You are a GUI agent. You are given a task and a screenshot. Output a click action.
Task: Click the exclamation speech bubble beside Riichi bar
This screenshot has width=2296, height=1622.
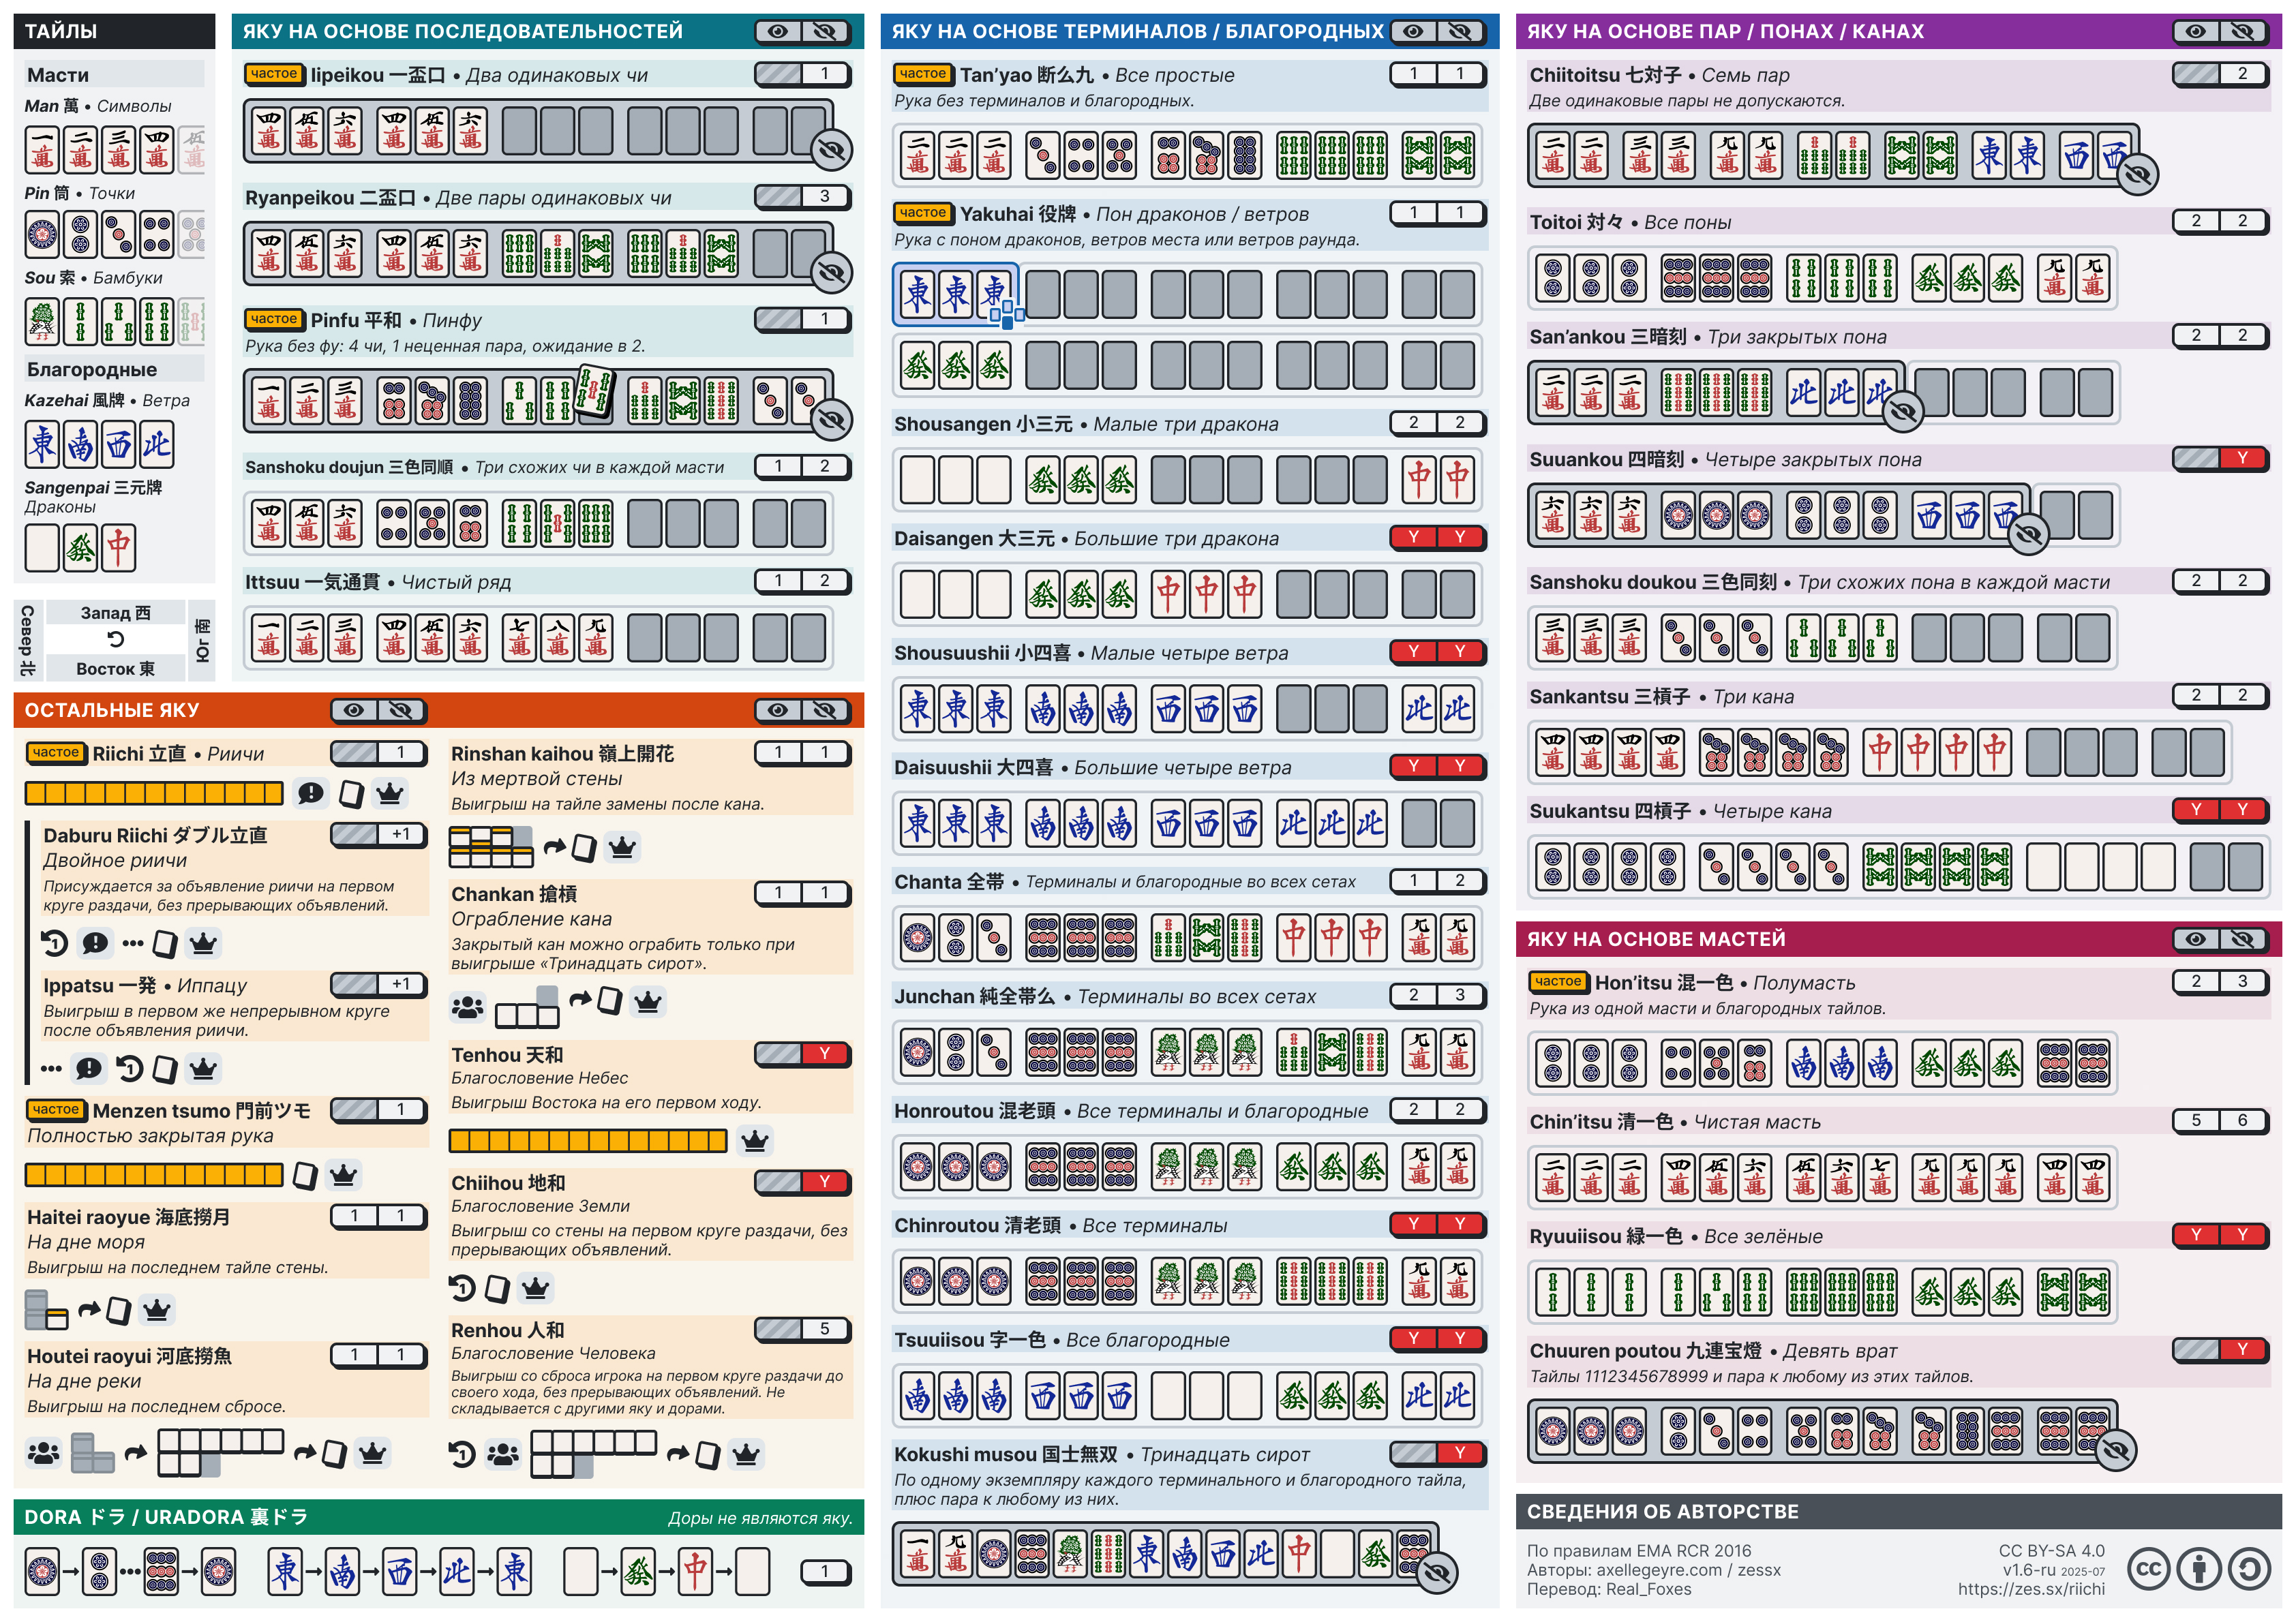(x=311, y=795)
